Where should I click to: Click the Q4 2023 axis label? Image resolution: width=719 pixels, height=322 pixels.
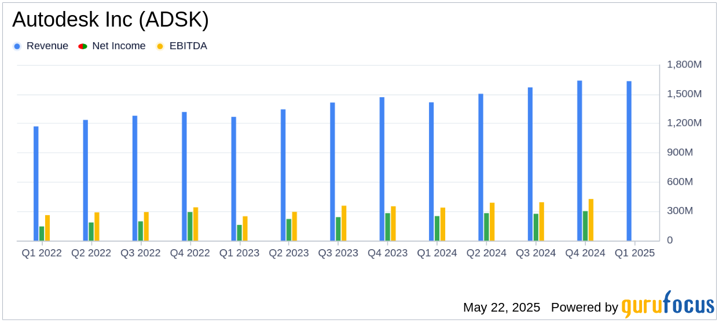tap(388, 253)
